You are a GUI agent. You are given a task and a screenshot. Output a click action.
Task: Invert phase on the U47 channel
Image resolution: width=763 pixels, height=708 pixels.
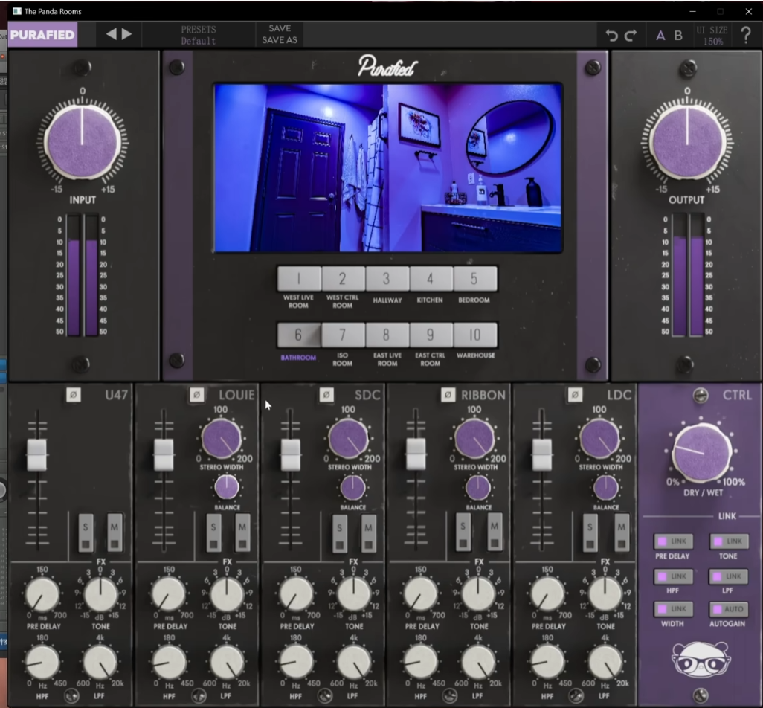click(x=74, y=395)
